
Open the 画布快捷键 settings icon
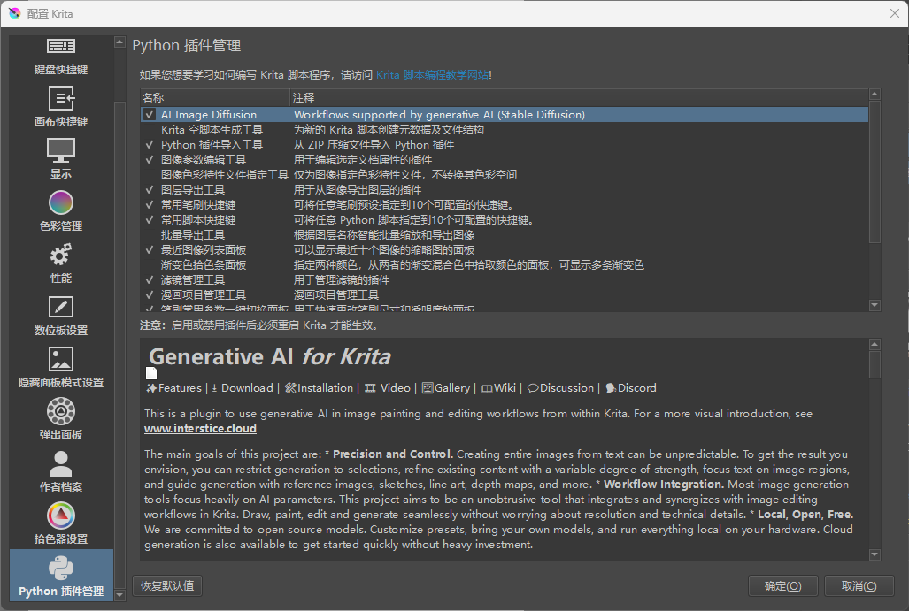pyautogui.click(x=61, y=98)
